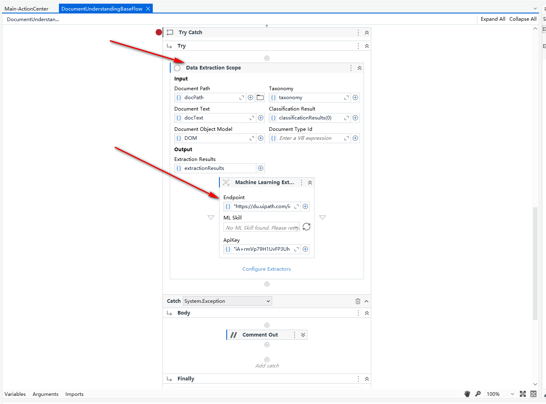The image size is (546, 404).
Task: Refresh the ML Skill list
Action: 307,227
